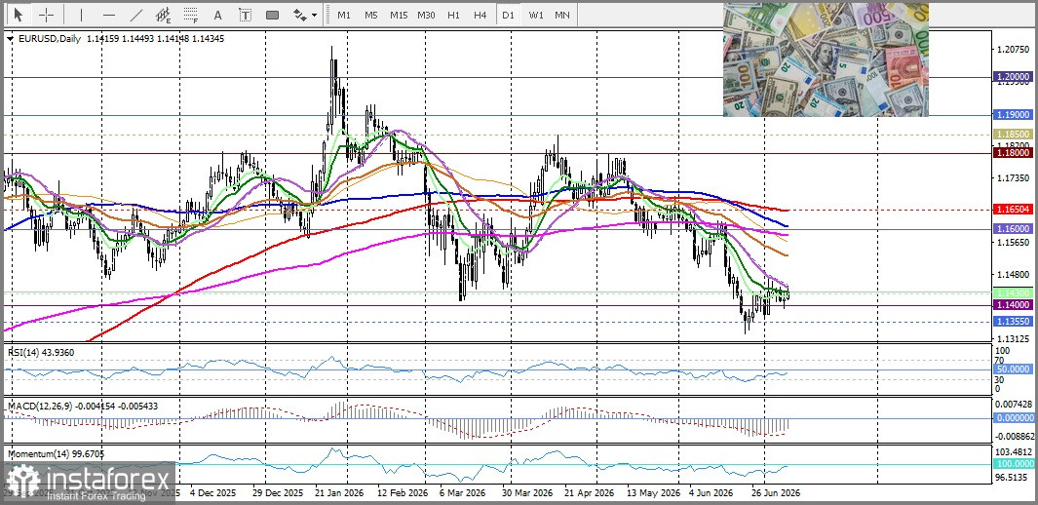Click the 30 Mar 2026 date label
This screenshot has height=505, width=1038.
coord(527,493)
